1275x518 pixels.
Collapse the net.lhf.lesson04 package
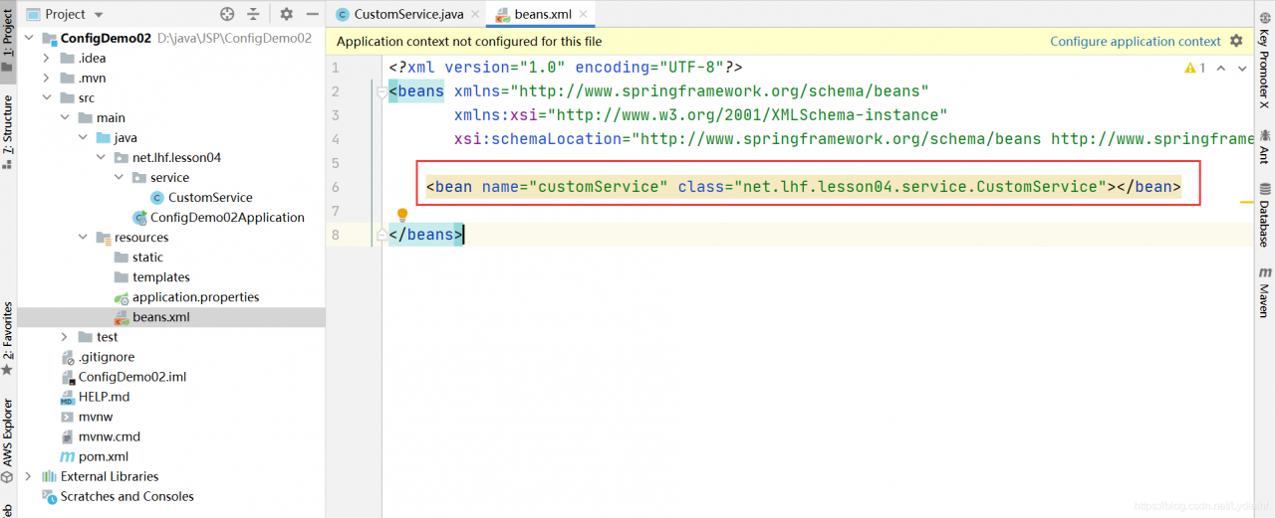[x=100, y=158]
